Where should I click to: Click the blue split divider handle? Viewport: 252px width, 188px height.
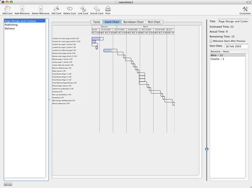click(207, 149)
